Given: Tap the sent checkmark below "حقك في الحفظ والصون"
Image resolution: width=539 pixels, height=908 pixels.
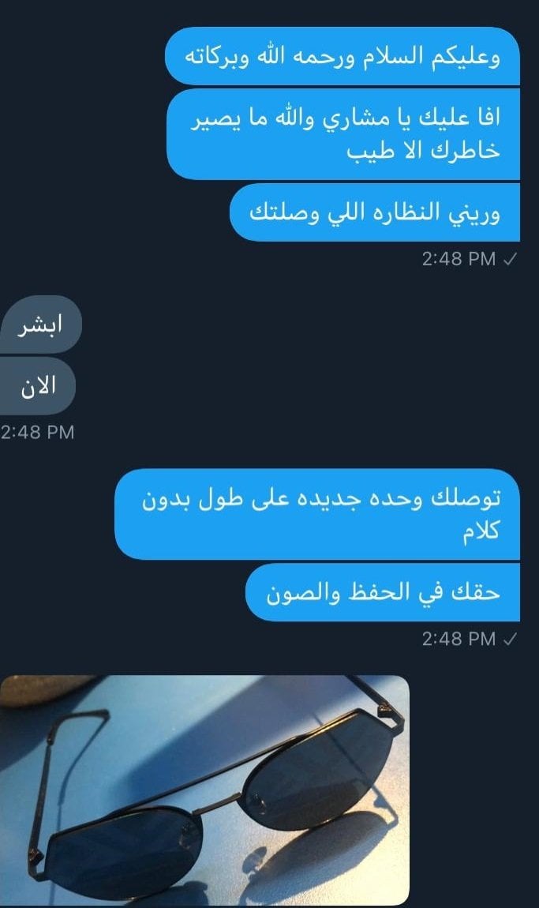Looking at the screenshot, I should tap(510, 640).
